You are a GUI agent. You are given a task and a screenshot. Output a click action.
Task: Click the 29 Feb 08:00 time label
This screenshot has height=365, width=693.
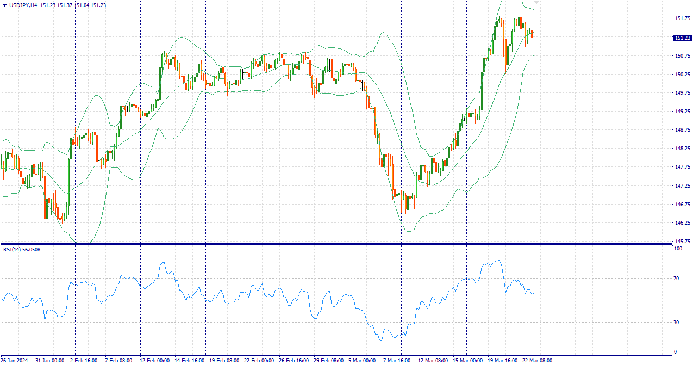tap(329, 360)
